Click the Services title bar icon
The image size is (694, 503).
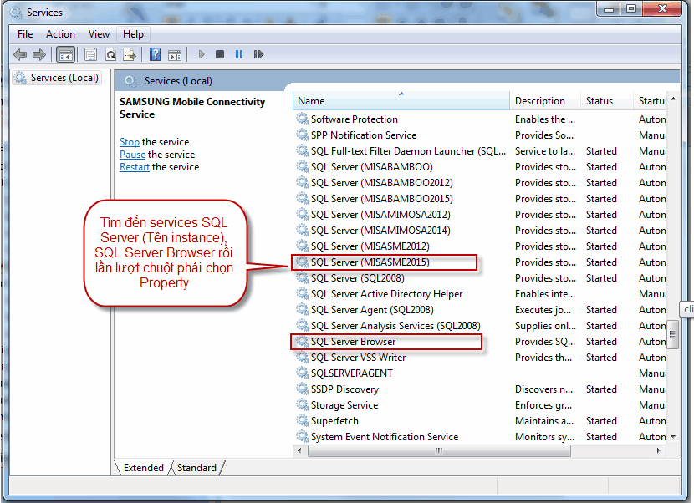point(16,13)
